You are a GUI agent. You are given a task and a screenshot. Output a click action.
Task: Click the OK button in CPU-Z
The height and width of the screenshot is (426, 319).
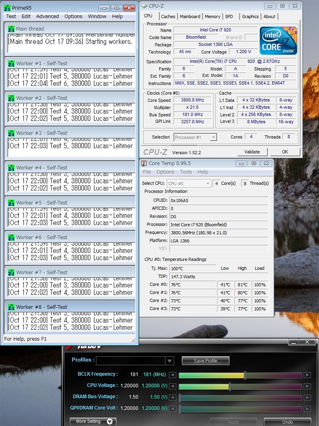285,152
